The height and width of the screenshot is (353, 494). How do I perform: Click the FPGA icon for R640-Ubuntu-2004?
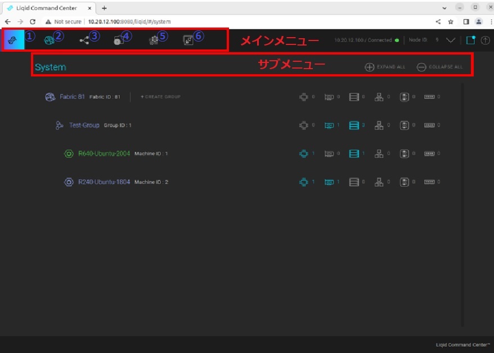[x=404, y=153]
